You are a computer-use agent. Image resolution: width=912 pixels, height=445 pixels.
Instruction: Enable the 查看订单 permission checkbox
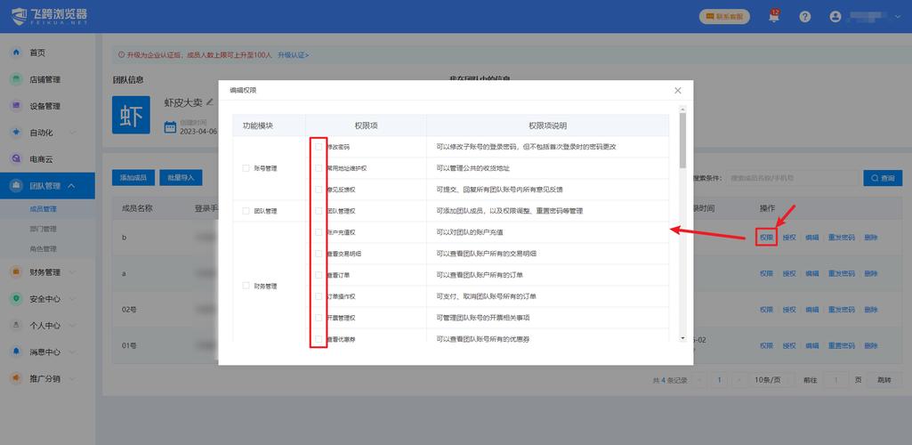[x=319, y=275]
